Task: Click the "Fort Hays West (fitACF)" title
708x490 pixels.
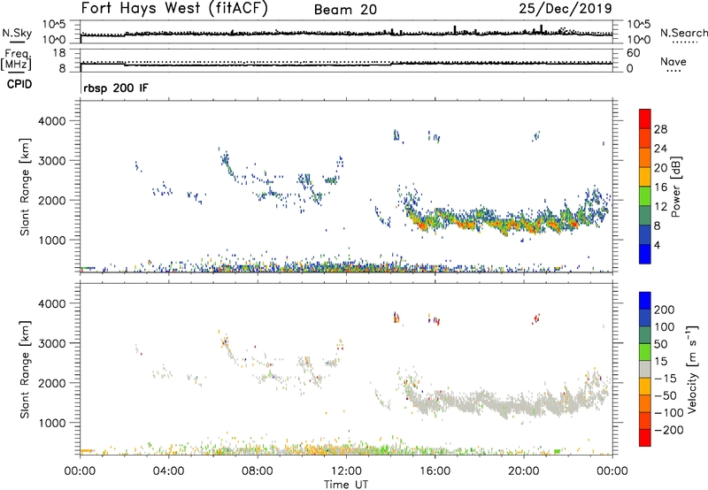Action: [174, 9]
